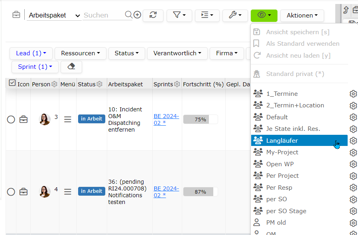Expand the Ressourcen filter
The height and width of the screenshot is (235, 358).
tap(81, 53)
